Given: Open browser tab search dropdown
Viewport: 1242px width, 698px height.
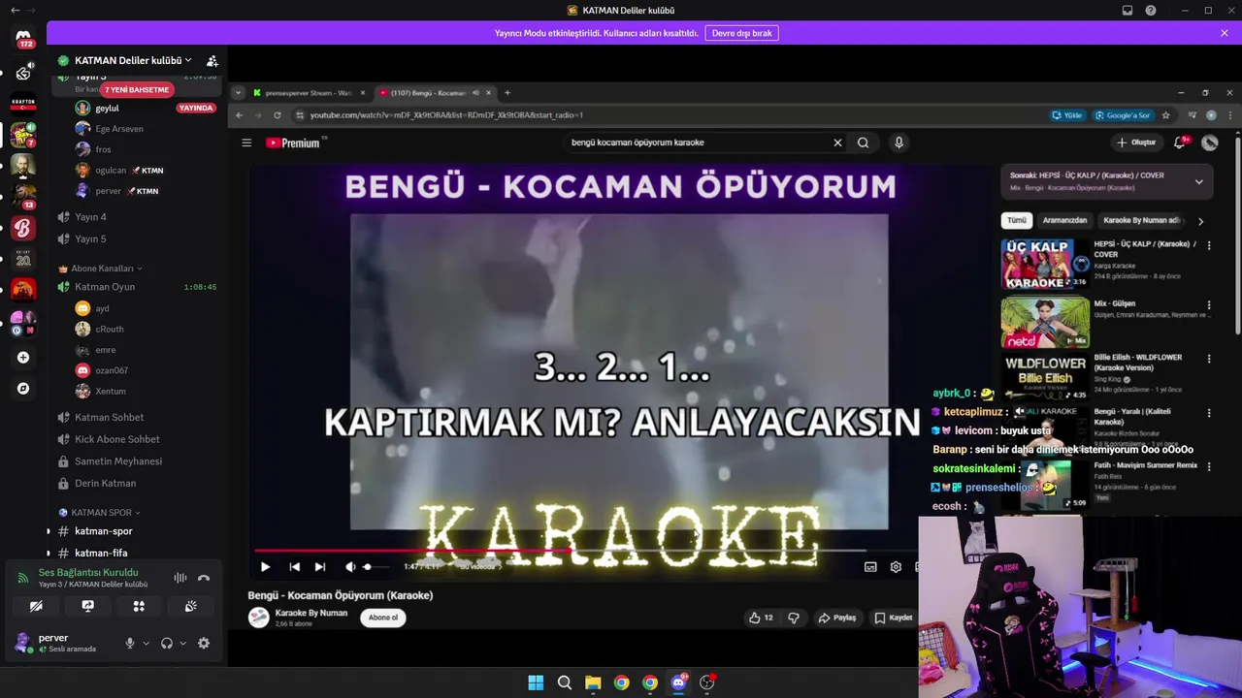Looking at the screenshot, I should (x=238, y=93).
